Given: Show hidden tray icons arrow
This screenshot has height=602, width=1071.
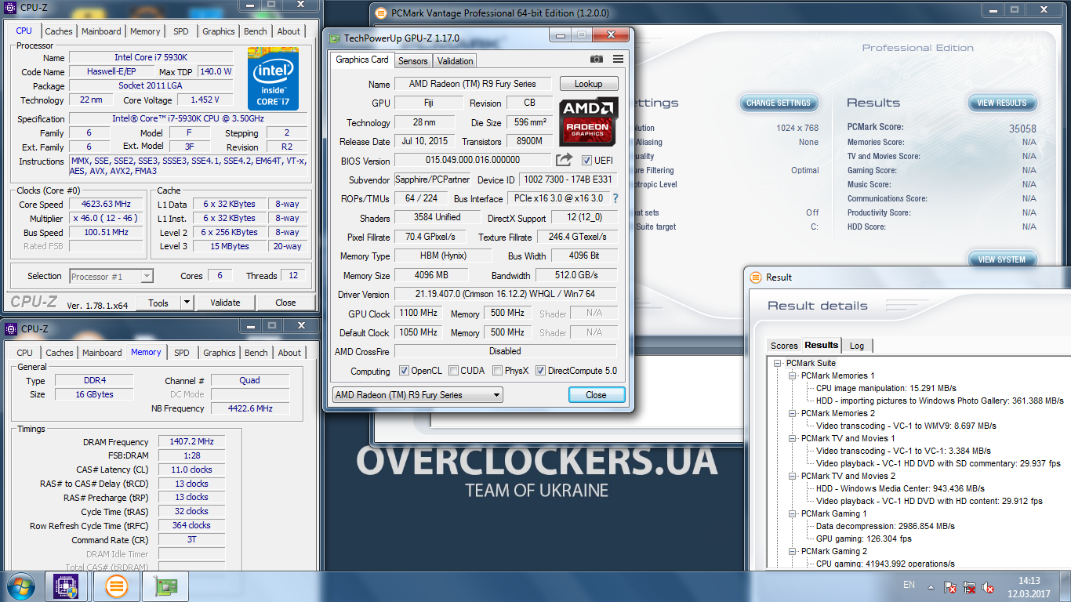Looking at the screenshot, I should pyautogui.click(x=931, y=586).
